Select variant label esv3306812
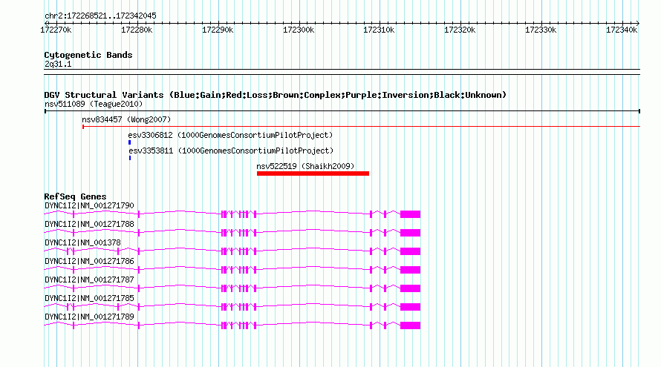The image size is (661, 367). tap(230, 135)
